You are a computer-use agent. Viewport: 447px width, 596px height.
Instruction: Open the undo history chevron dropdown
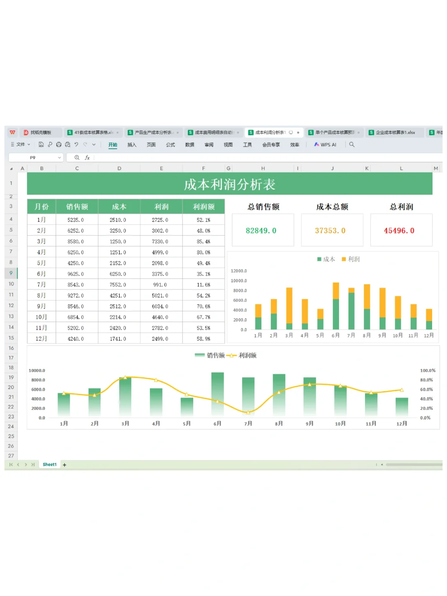pos(94,144)
